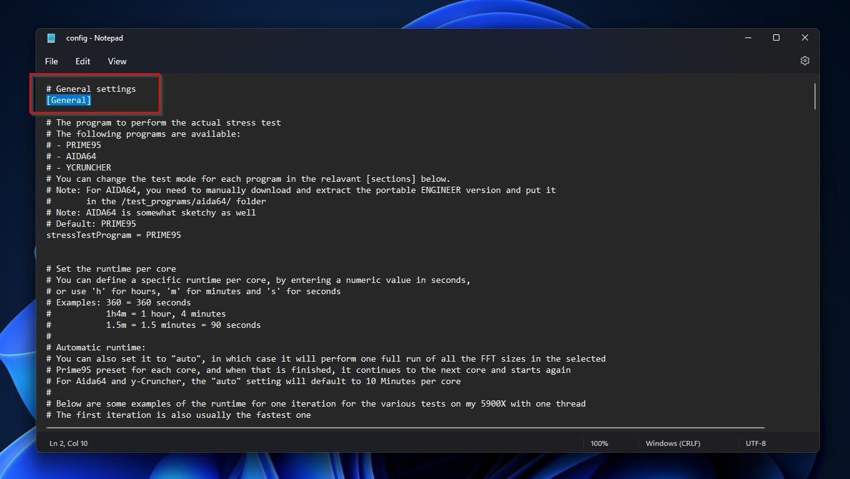Click 'Note: AIDA64 is somewhat sketchy' line

pyautogui.click(x=151, y=212)
